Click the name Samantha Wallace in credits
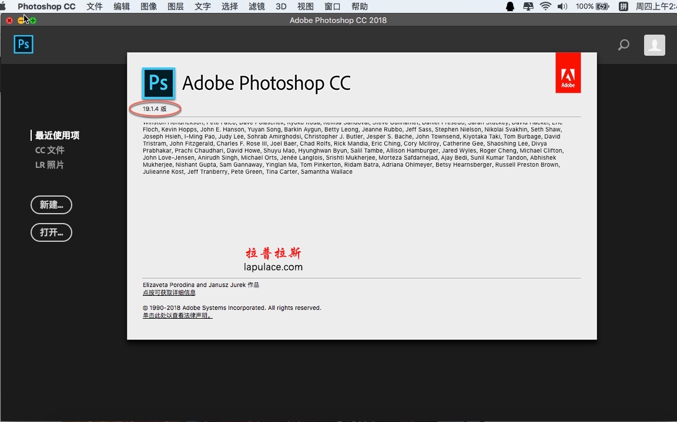This screenshot has width=677, height=422. [326, 171]
